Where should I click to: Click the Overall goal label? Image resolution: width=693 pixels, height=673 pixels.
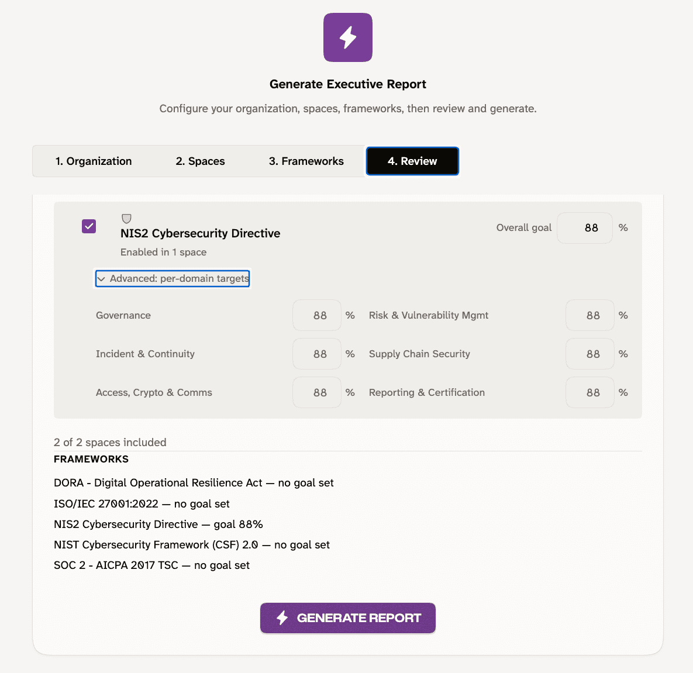click(x=524, y=227)
